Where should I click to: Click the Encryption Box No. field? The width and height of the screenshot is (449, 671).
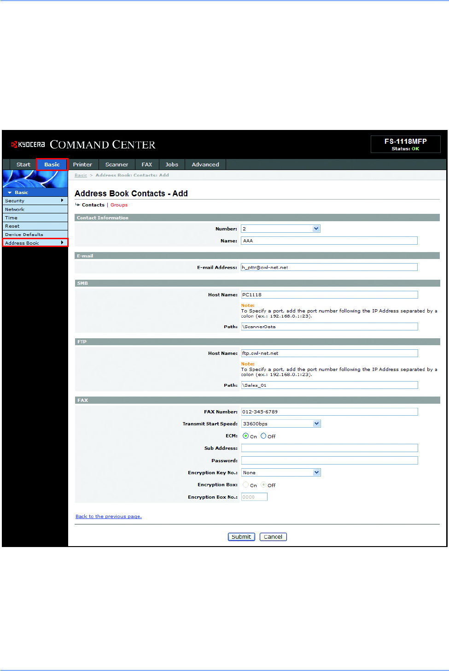pyautogui.click(x=254, y=497)
